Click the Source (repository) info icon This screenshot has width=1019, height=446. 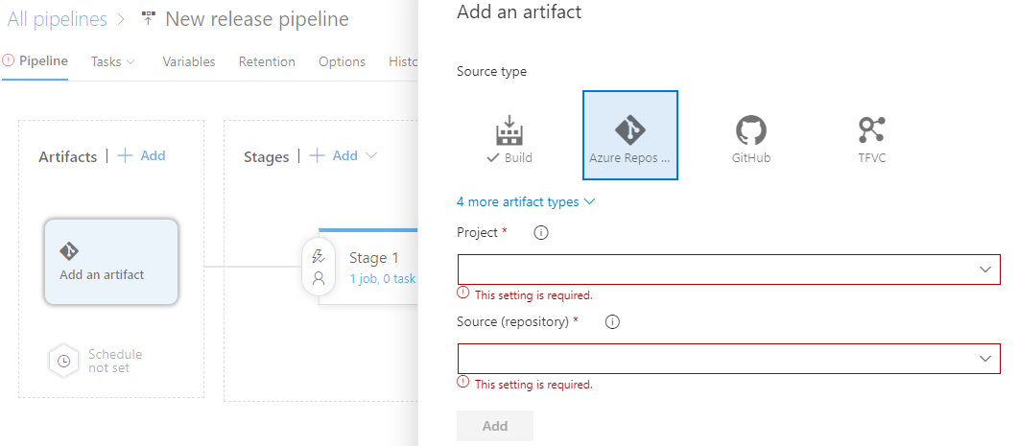(612, 322)
